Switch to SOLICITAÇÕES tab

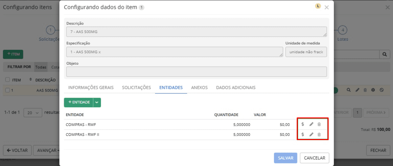tap(136, 87)
